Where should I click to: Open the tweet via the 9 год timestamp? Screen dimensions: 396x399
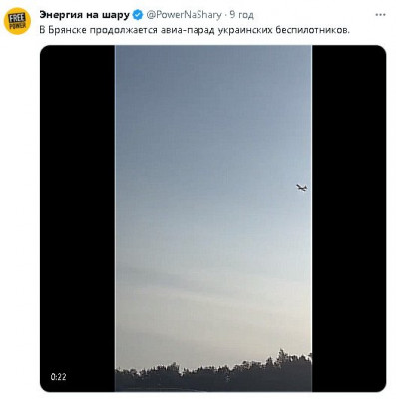[x=242, y=15]
